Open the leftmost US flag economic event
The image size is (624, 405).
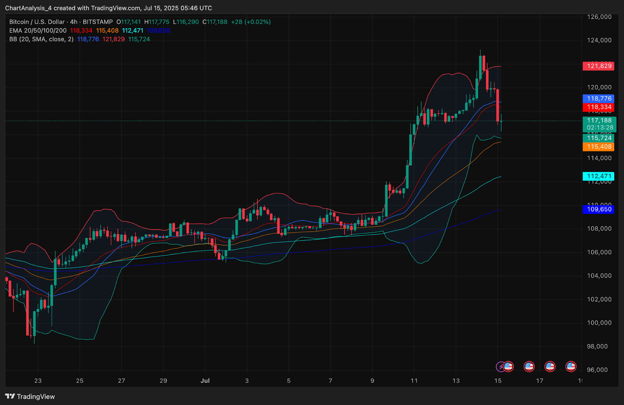pos(508,366)
